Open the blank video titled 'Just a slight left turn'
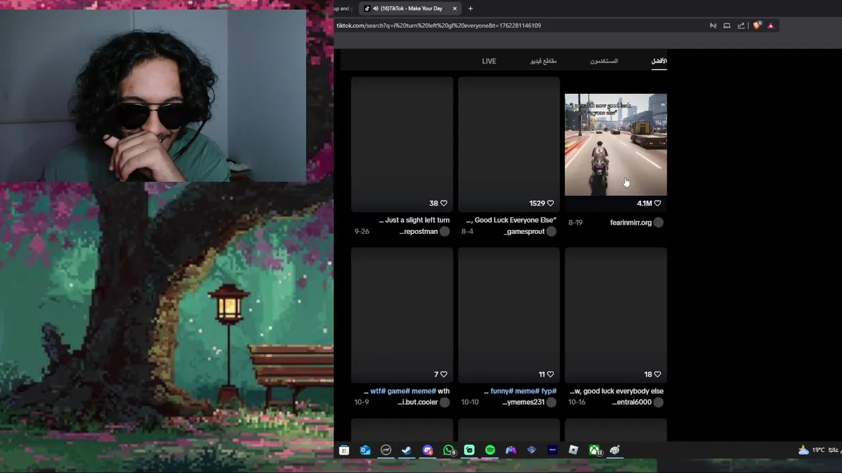 click(402, 145)
